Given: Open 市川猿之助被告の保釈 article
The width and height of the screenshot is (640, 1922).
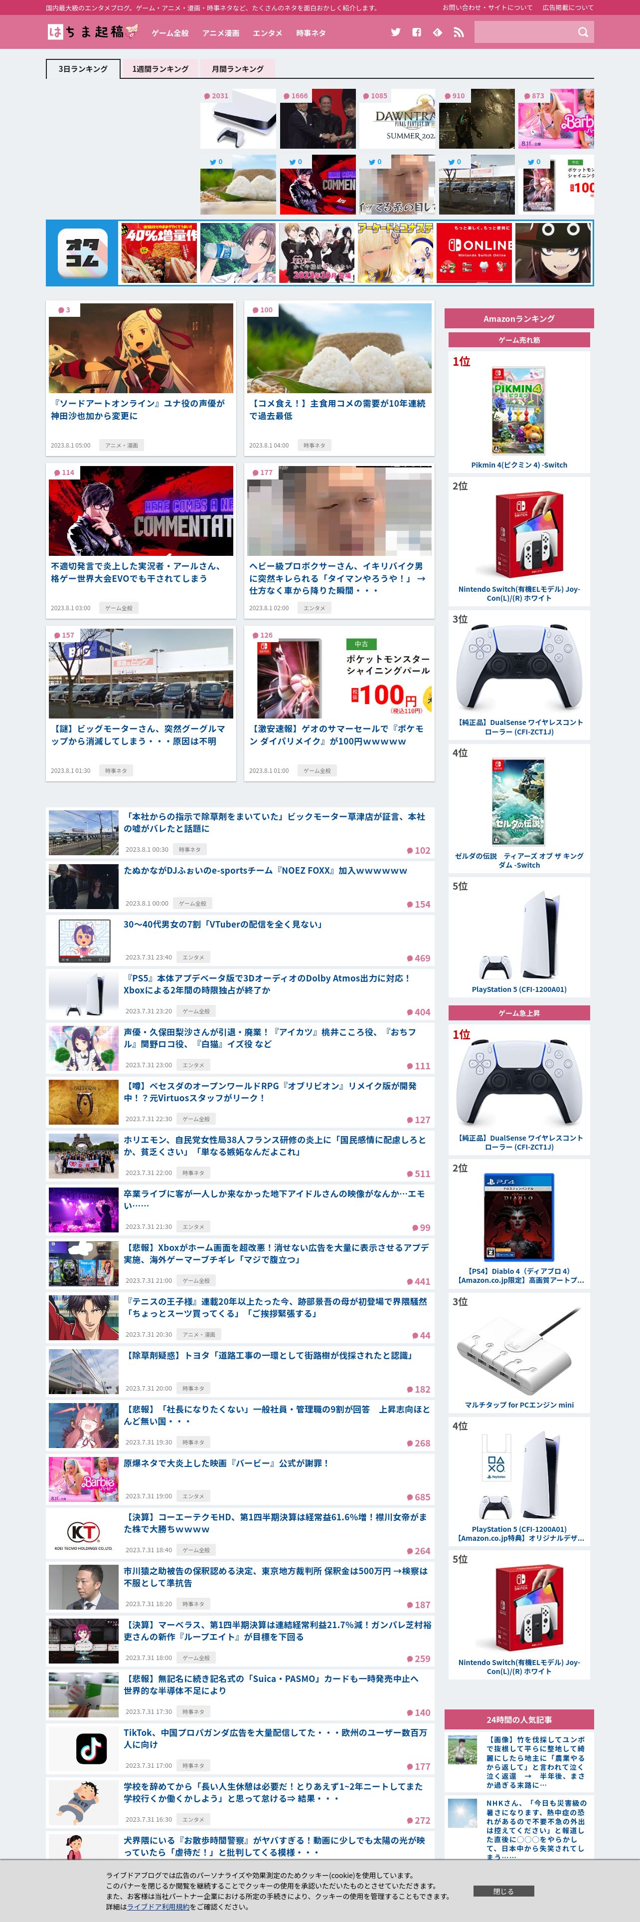Looking at the screenshot, I should [276, 1577].
